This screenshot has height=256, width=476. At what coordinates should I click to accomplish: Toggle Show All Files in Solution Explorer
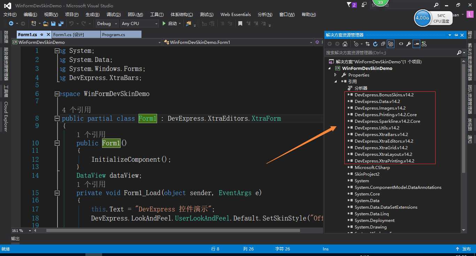(391, 44)
